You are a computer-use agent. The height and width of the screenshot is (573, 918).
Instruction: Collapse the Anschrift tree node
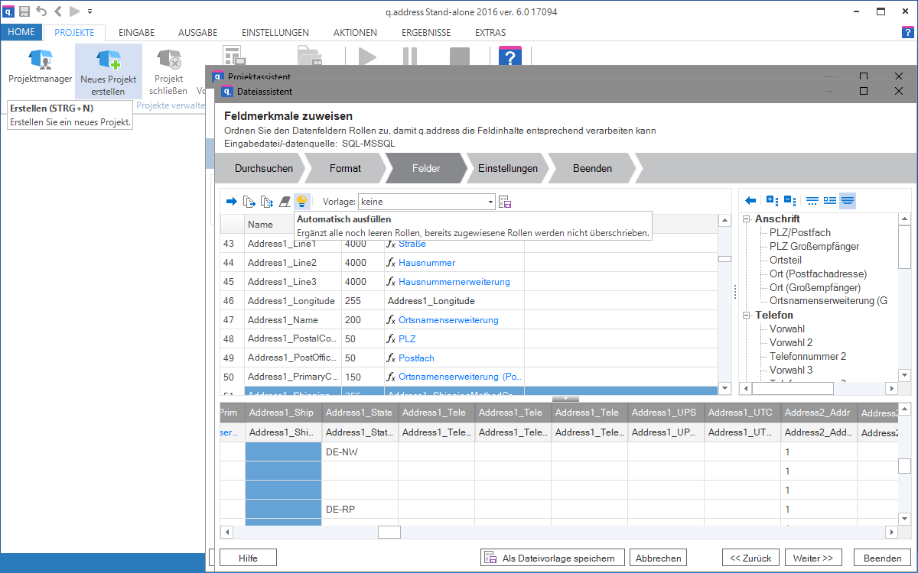[x=747, y=219]
